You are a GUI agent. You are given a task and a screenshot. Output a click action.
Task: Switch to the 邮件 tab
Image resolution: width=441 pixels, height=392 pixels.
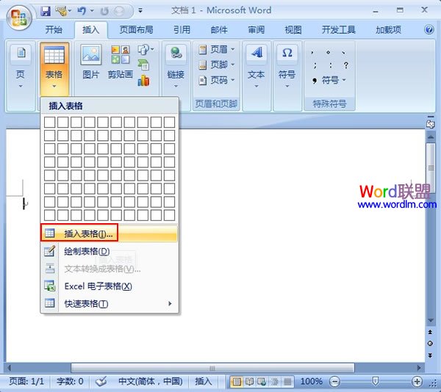219,29
